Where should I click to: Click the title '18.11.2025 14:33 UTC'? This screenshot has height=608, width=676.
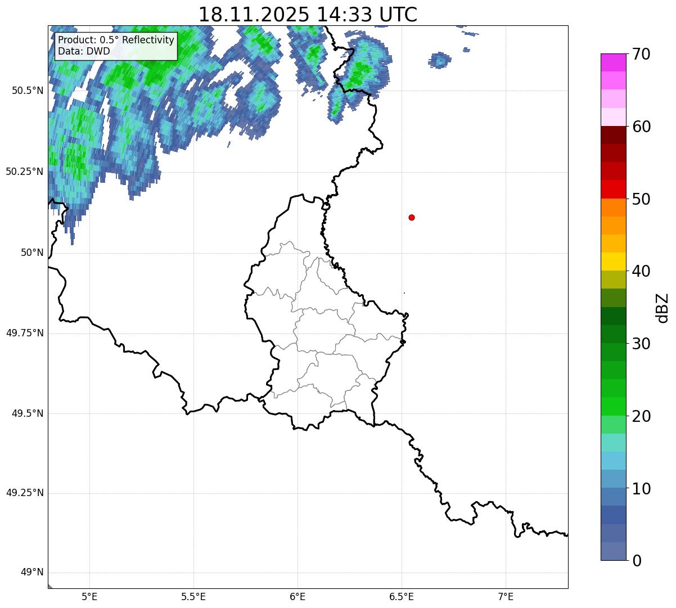tap(308, 14)
